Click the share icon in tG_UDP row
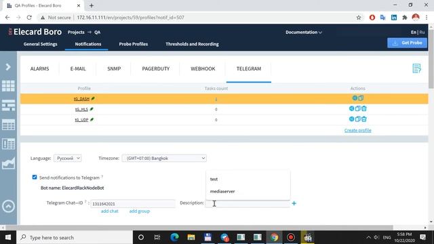The height and width of the screenshot is (244, 434). click(351, 119)
